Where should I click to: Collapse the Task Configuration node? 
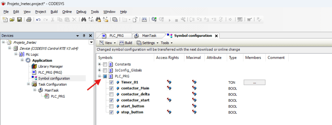[x=29, y=84]
